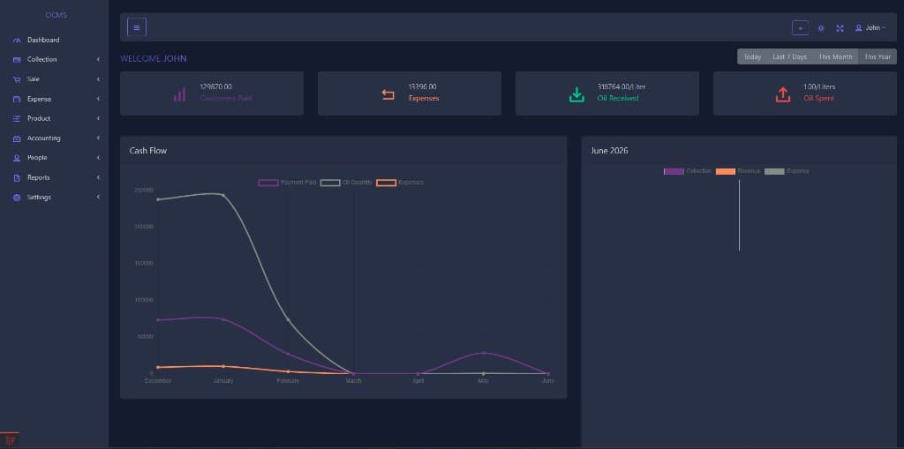Expand the Collection submenu chevron
904x449 pixels.
coord(99,59)
